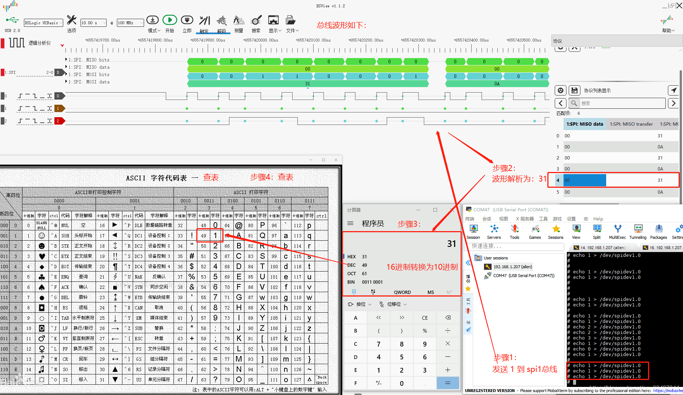Click the red channel 2 label
The image size is (683, 395).
pos(58,121)
